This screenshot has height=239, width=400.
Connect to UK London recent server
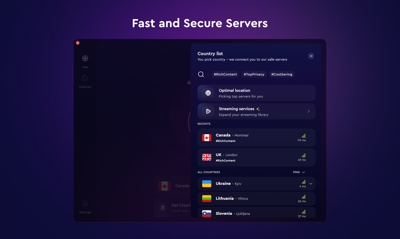256,157
